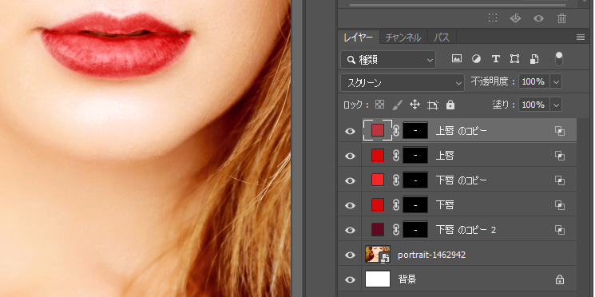The width and height of the screenshot is (595, 297).
Task: Select the 下唇 のコピー layer mask thumbnail
Action: (415, 180)
